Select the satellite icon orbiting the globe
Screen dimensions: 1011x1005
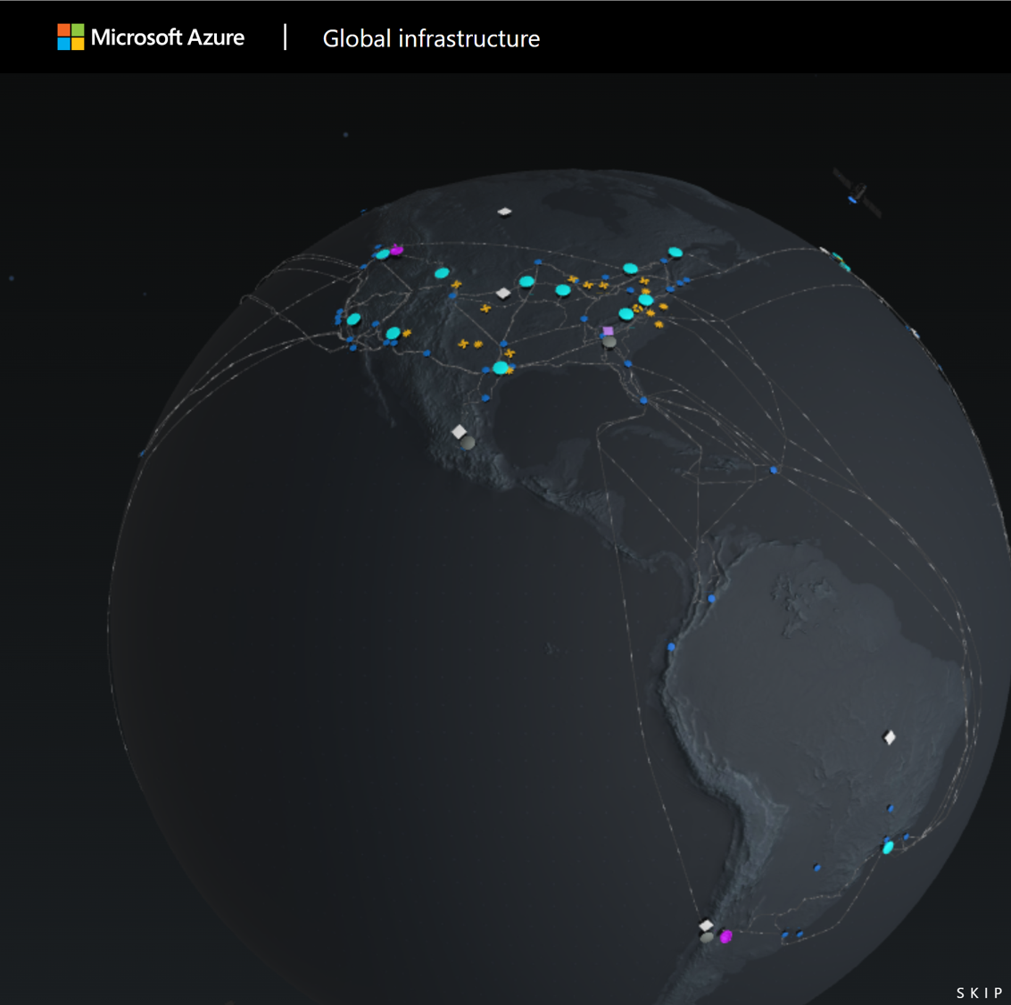[x=857, y=192]
